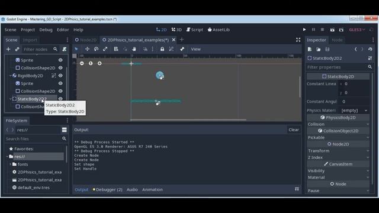The width and height of the screenshot is (379, 213).
Task: Switch to the Node tab
Action: click(337, 40)
